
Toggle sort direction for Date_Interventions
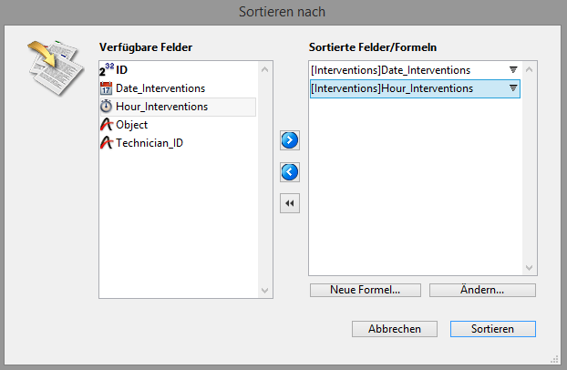[512, 70]
